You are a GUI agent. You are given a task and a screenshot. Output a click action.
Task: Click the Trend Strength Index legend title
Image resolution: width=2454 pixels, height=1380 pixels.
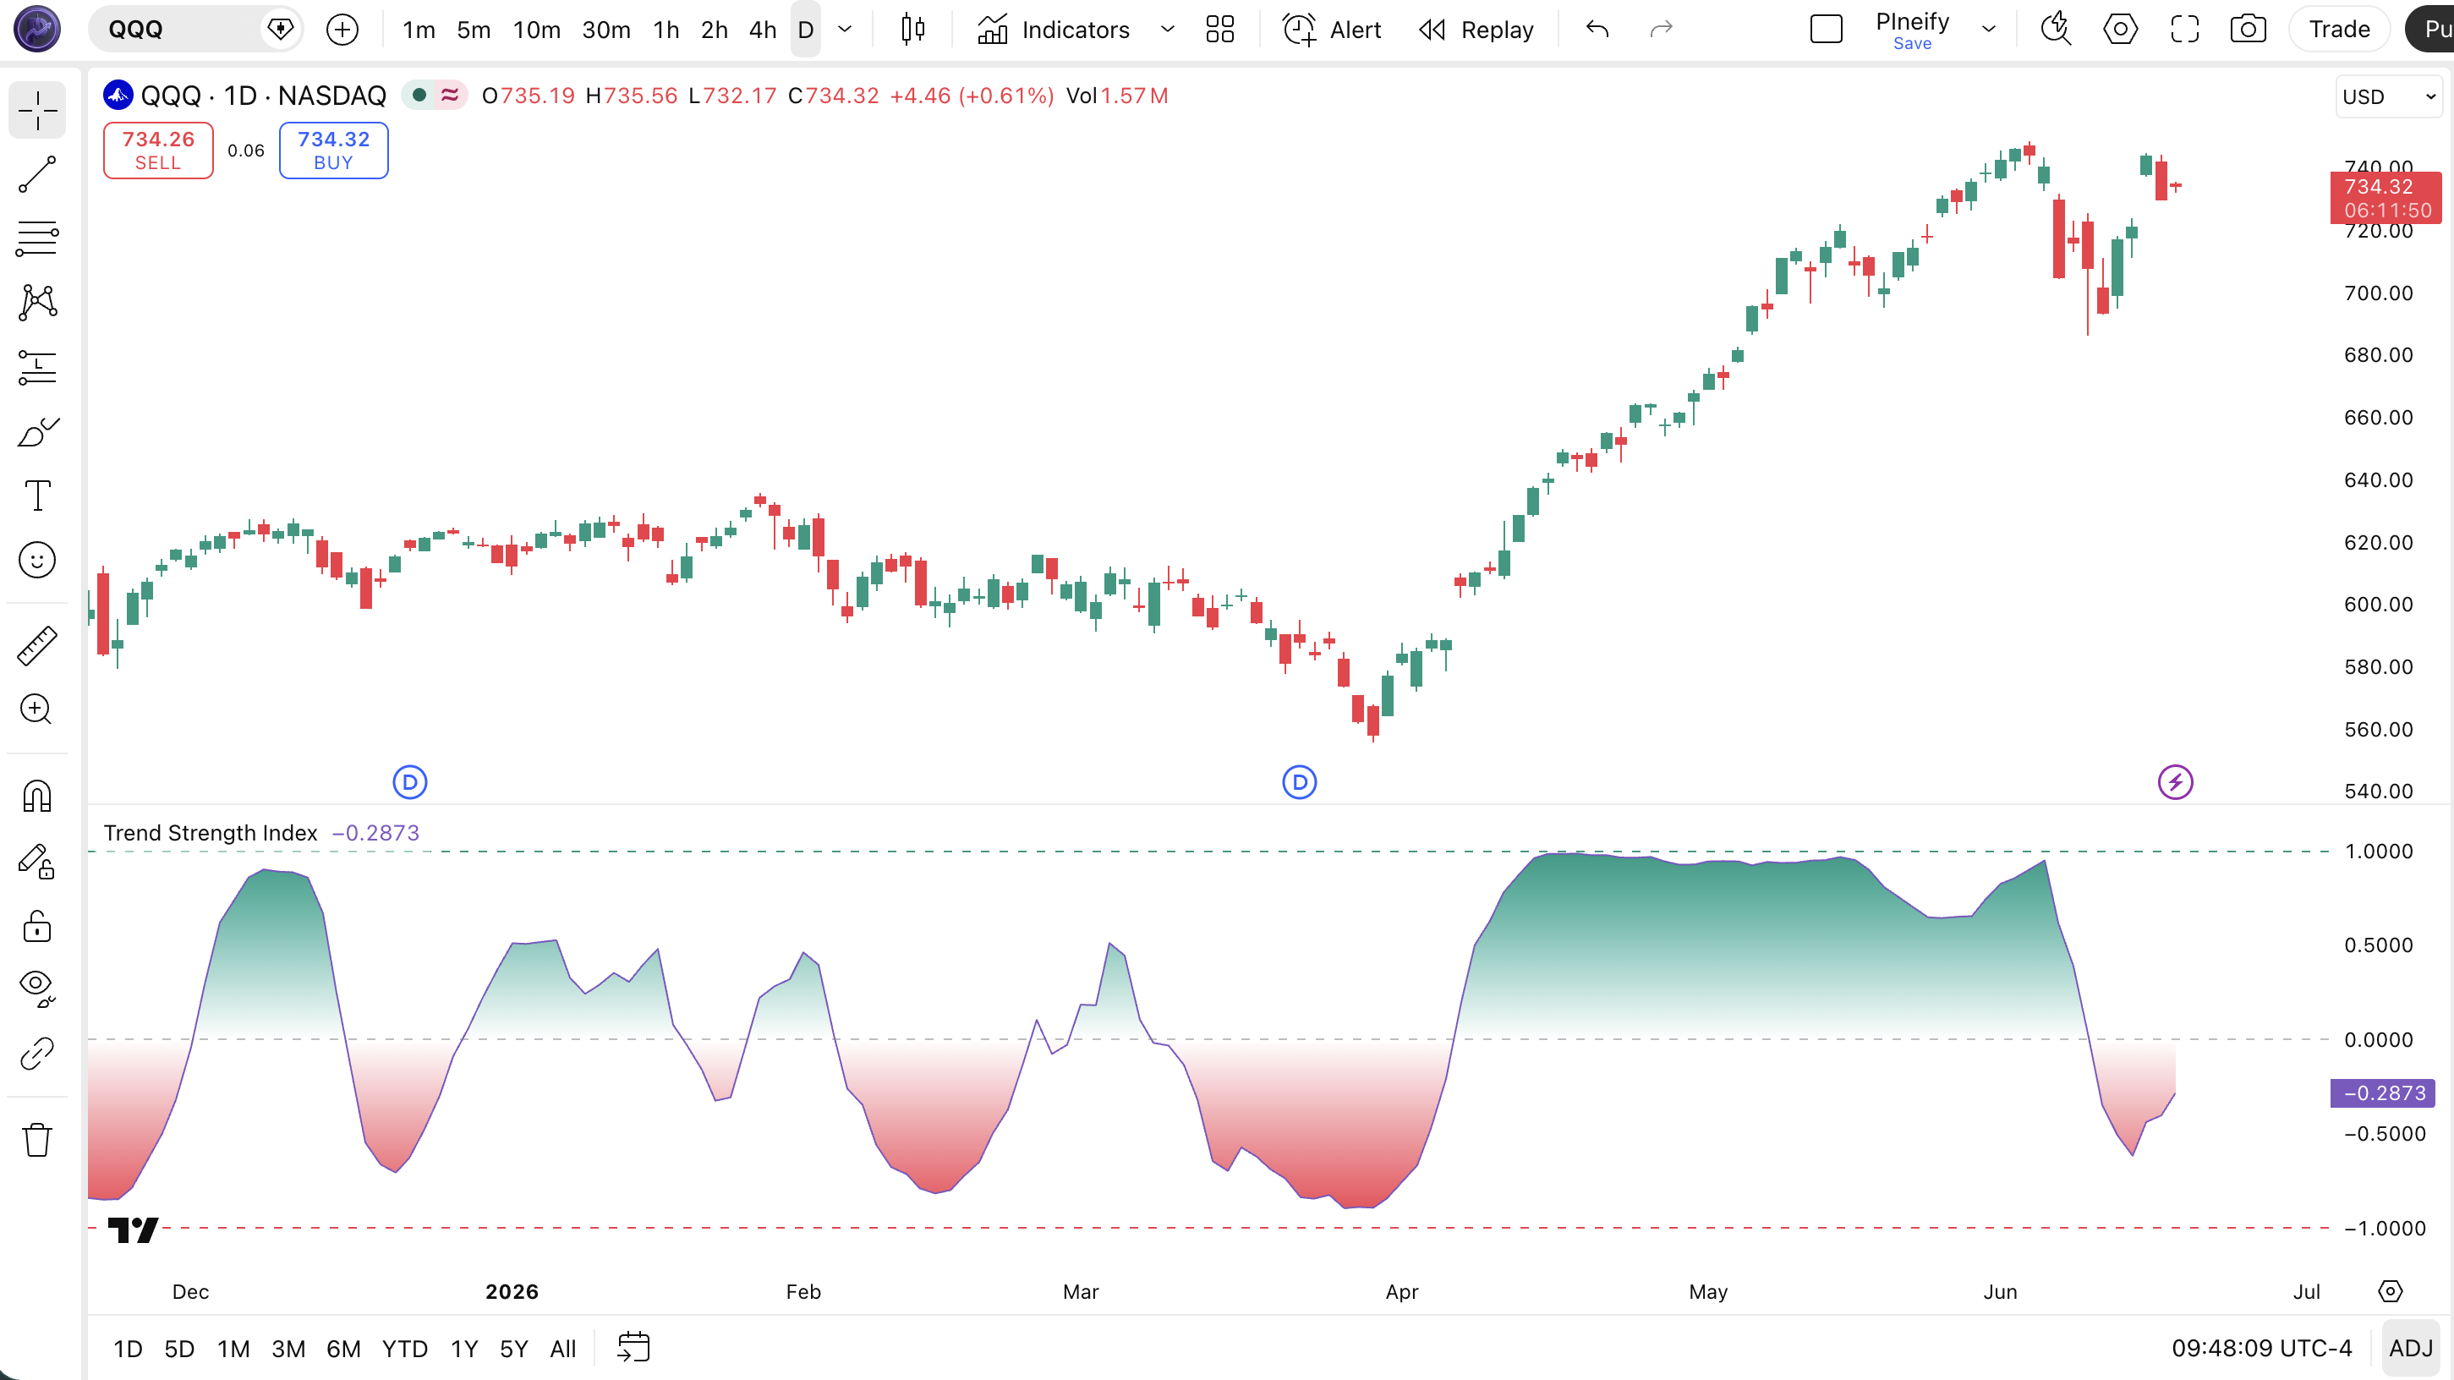(x=211, y=834)
